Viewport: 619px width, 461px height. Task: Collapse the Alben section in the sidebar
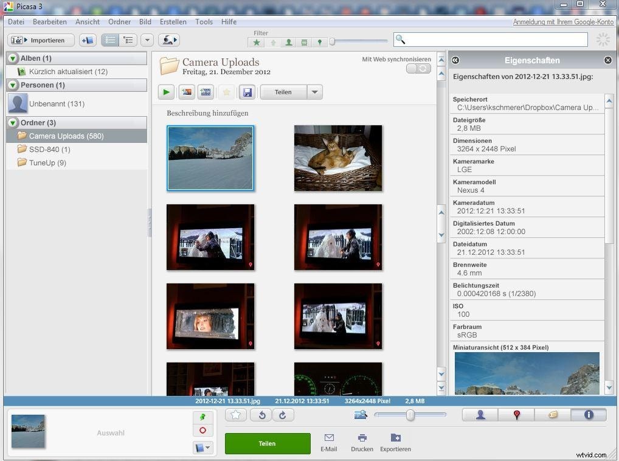(x=13, y=58)
